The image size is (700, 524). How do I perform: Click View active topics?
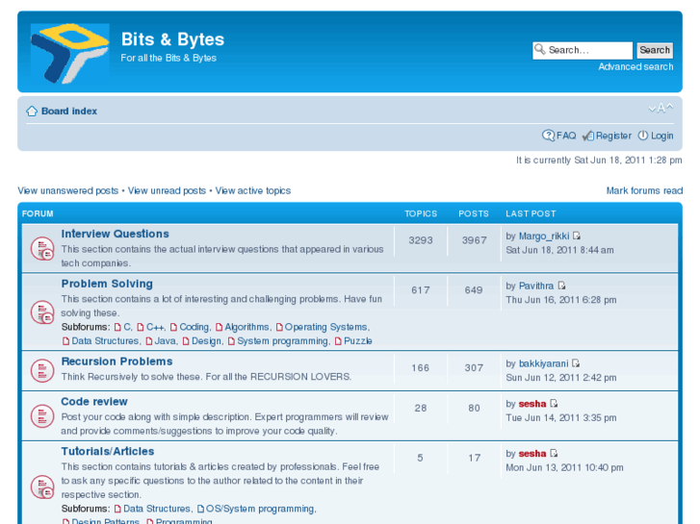tap(253, 191)
